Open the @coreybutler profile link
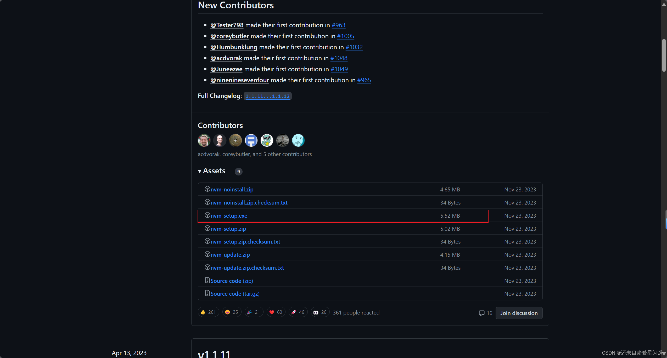This screenshot has height=358, width=667. coord(229,36)
